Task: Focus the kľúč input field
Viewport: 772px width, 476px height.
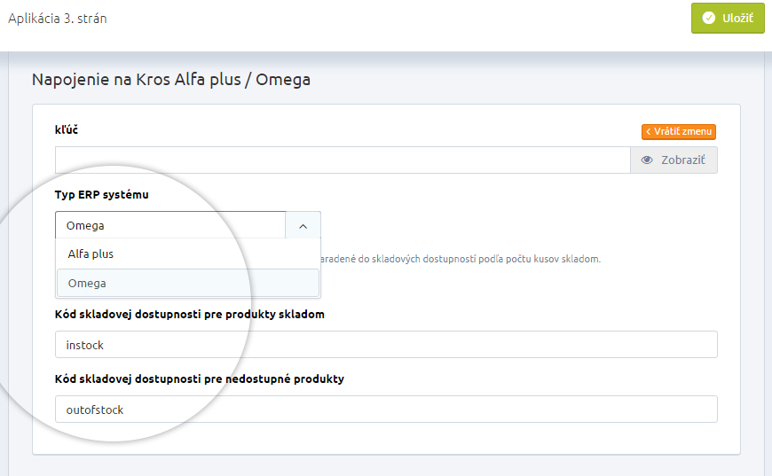Action: pyautogui.click(x=343, y=160)
